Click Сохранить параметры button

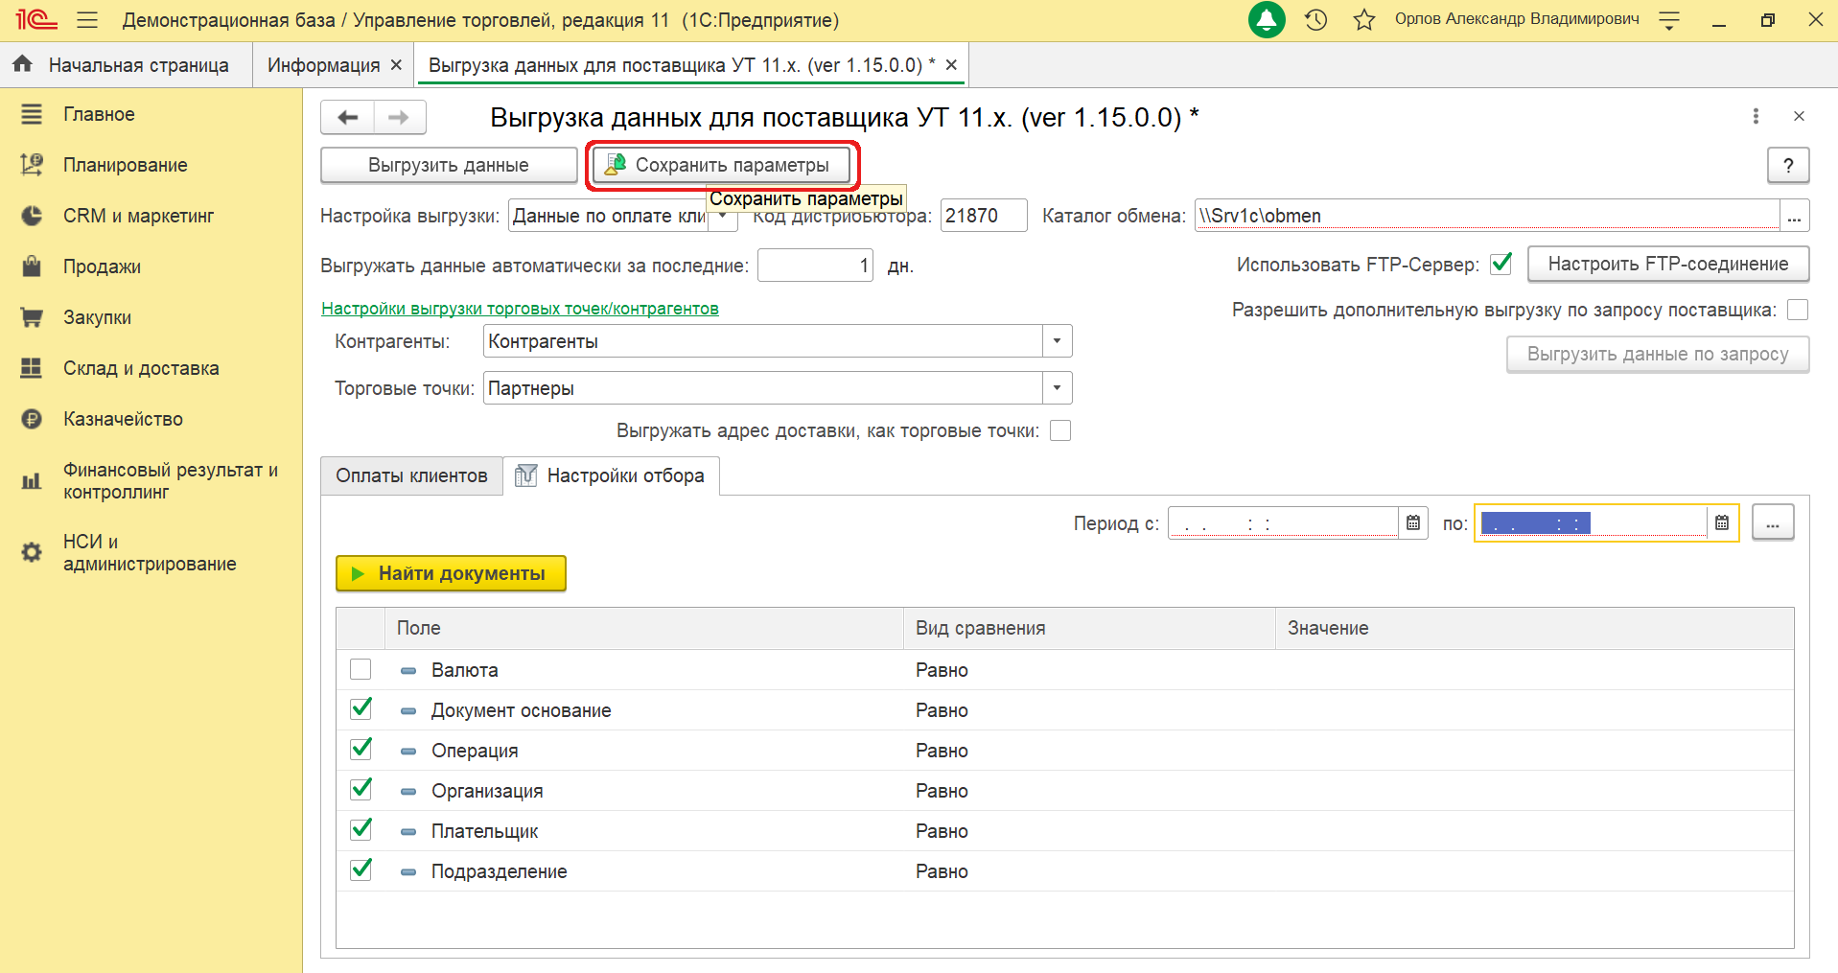[721, 165]
